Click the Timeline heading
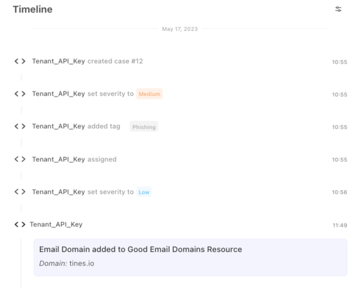Image resolution: width=364 pixels, height=289 pixels. 33,9
